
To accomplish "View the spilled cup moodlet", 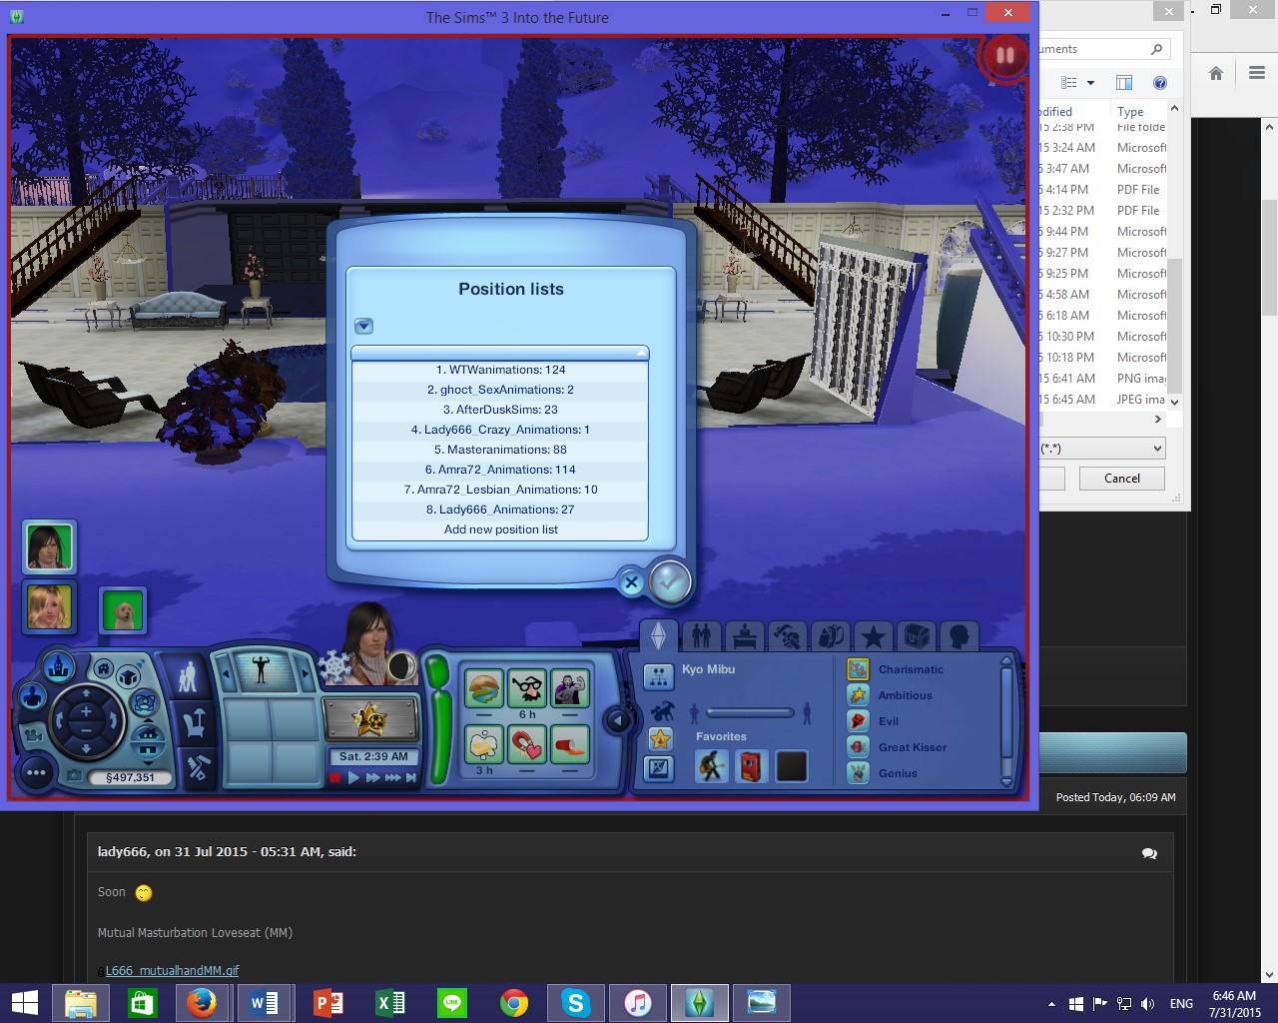I will coord(570,744).
